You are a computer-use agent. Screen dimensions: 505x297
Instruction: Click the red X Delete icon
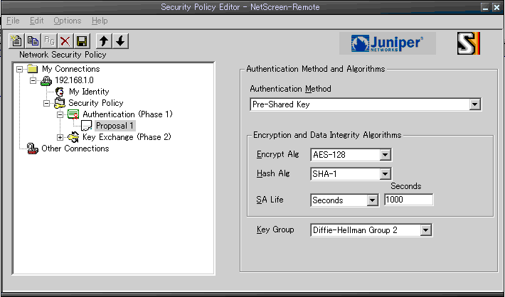tap(65, 41)
